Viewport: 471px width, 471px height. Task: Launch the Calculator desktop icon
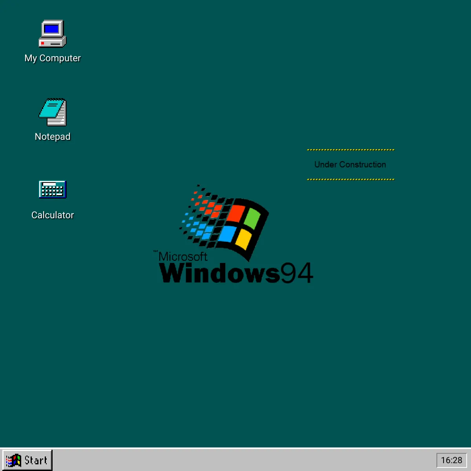point(53,190)
